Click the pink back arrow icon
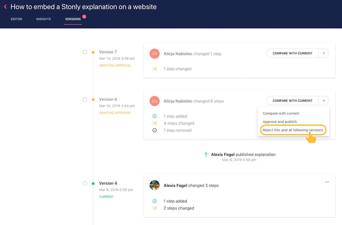This screenshot has height=225, width=342. (x=5, y=7)
